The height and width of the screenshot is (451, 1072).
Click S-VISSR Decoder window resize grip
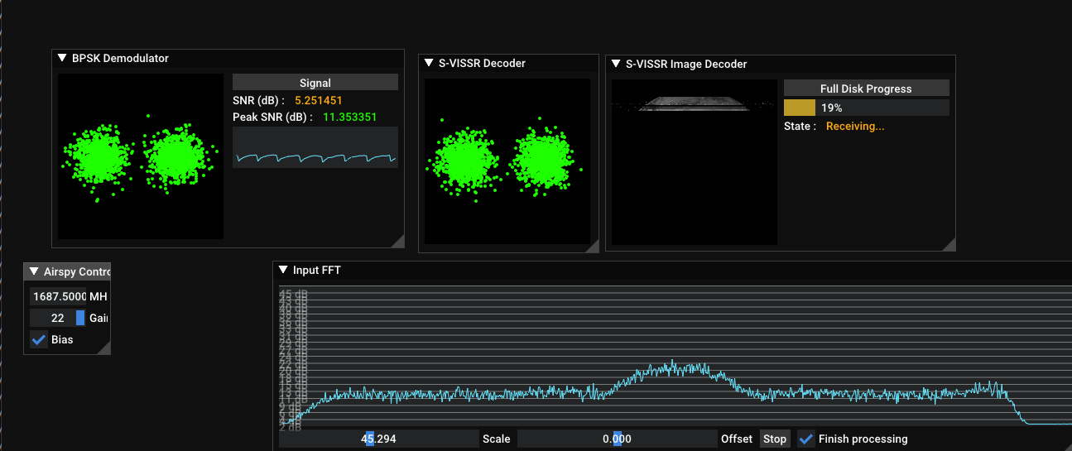click(x=592, y=246)
